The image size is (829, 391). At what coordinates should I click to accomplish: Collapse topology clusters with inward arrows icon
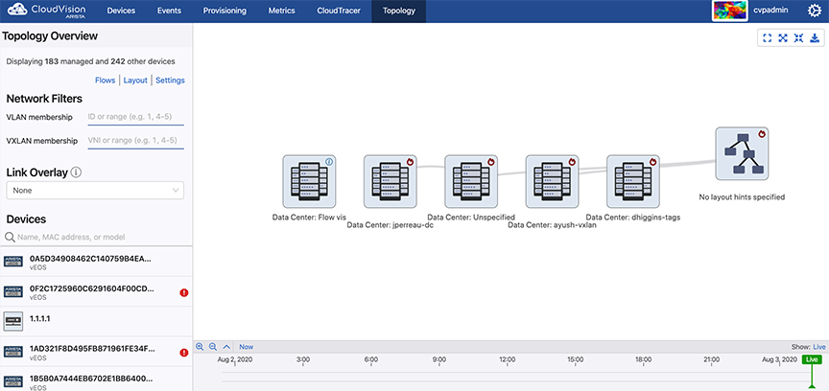tap(798, 38)
